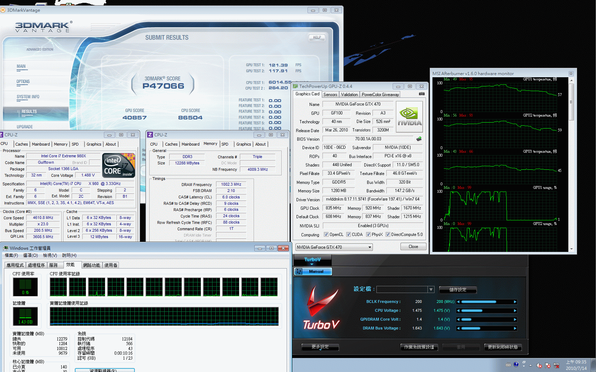This screenshot has width=596, height=372.
Task: Expand the TurboV tab menu
Action: tap(312, 264)
